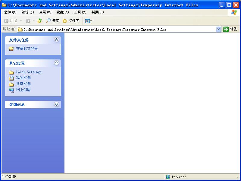
Task: Click the address bar path field
Action: [x=117, y=29]
